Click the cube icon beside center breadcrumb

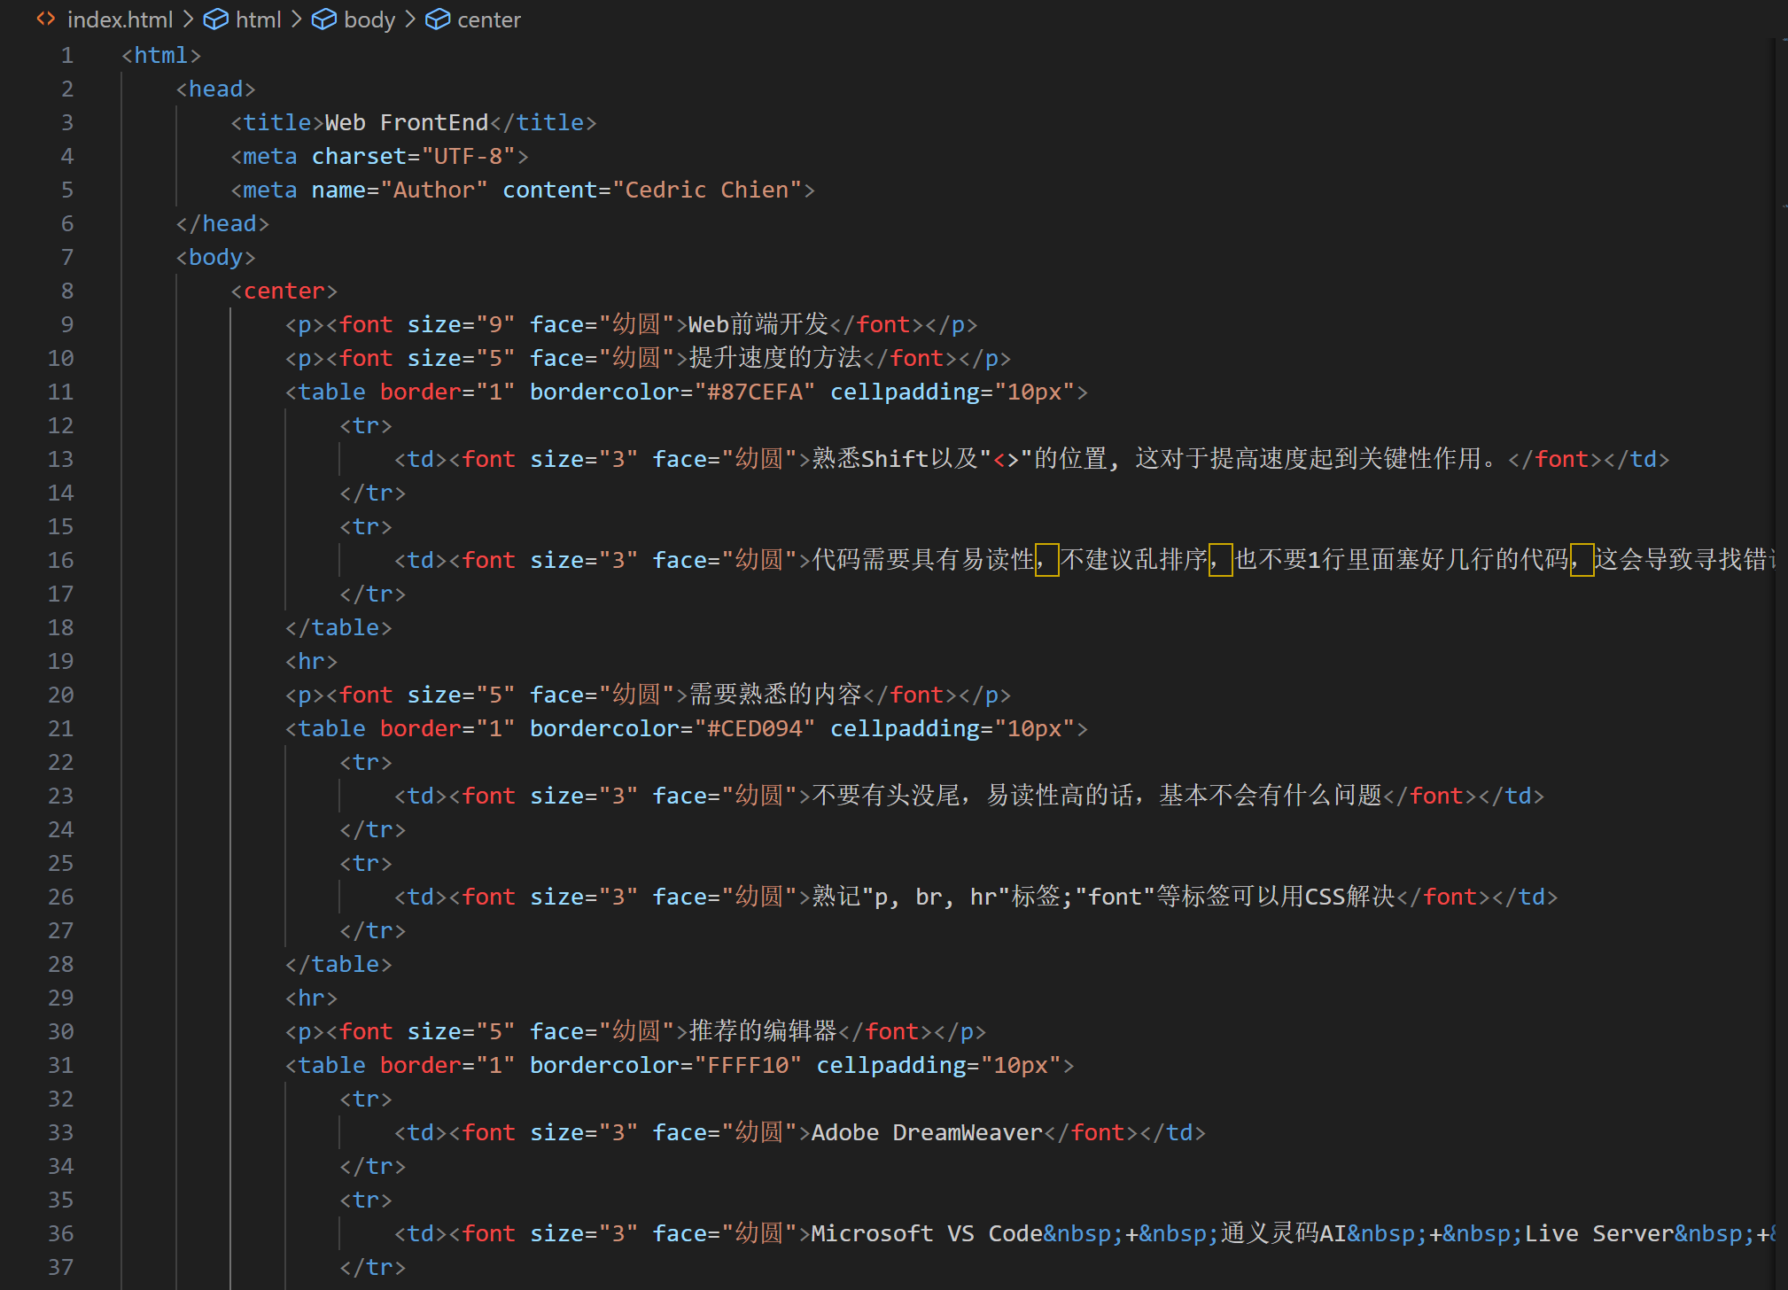point(437,19)
